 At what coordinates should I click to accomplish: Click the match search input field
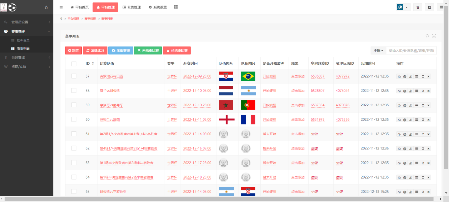point(411,50)
